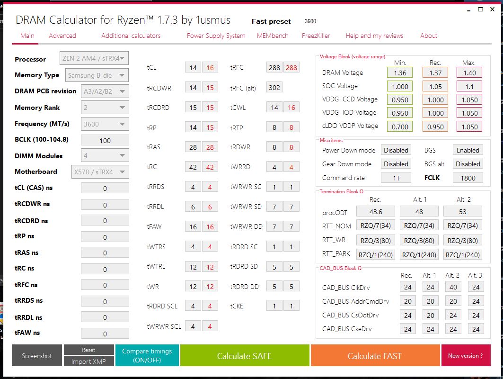
Task: Close the DRAM Calculator window
Action: coord(493,9)
